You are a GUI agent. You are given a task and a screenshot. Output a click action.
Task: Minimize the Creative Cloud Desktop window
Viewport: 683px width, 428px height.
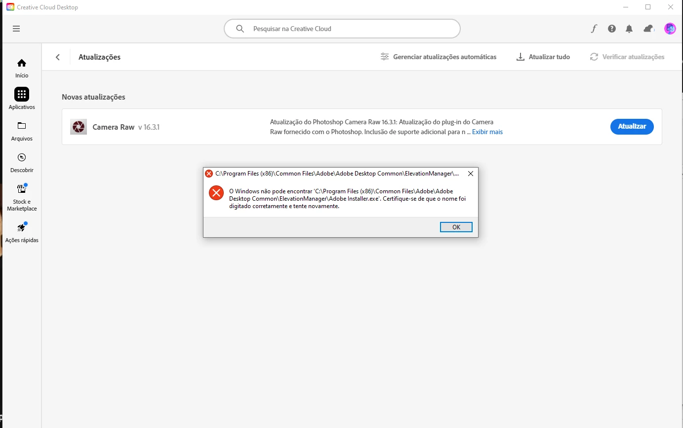click(625, 7)
